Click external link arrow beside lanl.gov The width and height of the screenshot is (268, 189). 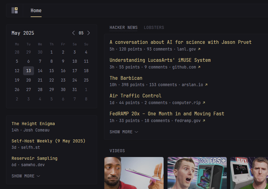pyautogui.click(x=199, y=49)
